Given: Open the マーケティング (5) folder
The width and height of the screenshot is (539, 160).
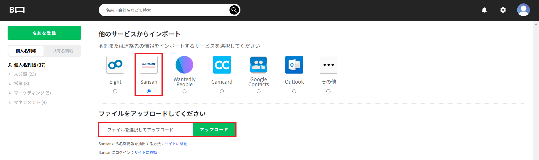Looking at the screenshot, I should 32,93.
